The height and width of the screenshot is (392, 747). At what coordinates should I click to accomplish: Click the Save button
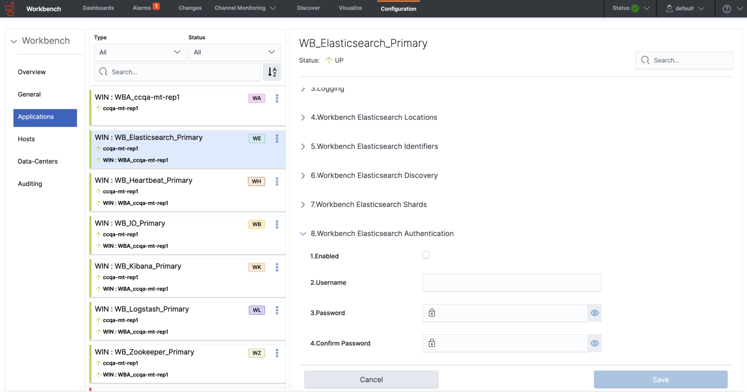(x=660, y=379)
